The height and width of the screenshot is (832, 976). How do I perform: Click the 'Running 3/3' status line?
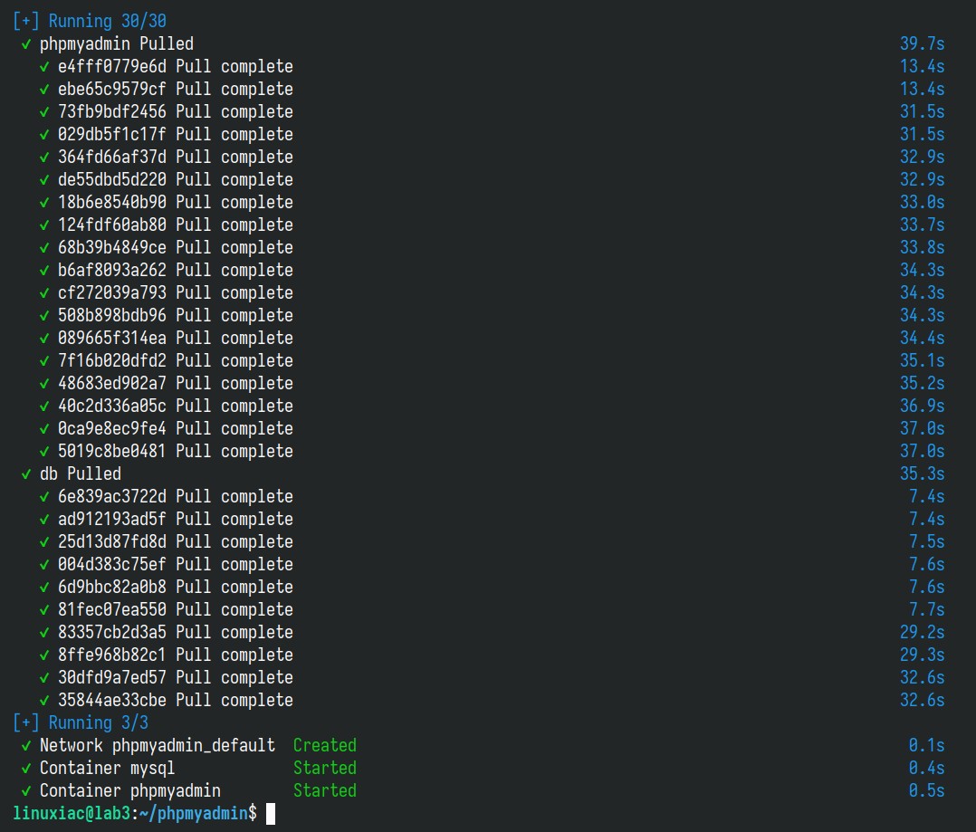click(81, 722)
